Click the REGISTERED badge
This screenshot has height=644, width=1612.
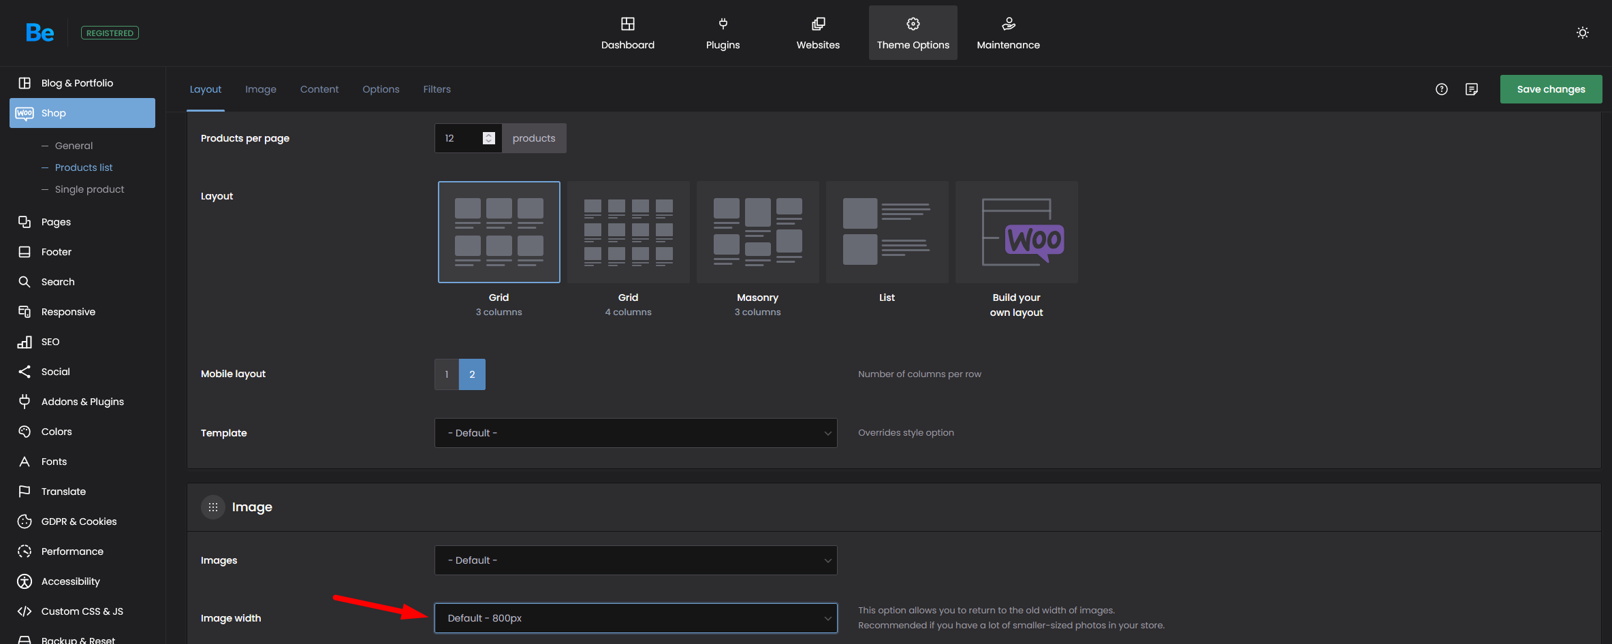coord(110,33)
